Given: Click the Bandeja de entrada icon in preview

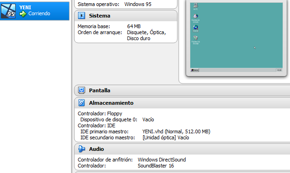Looking at the screenshot, I should pos(195,18).
